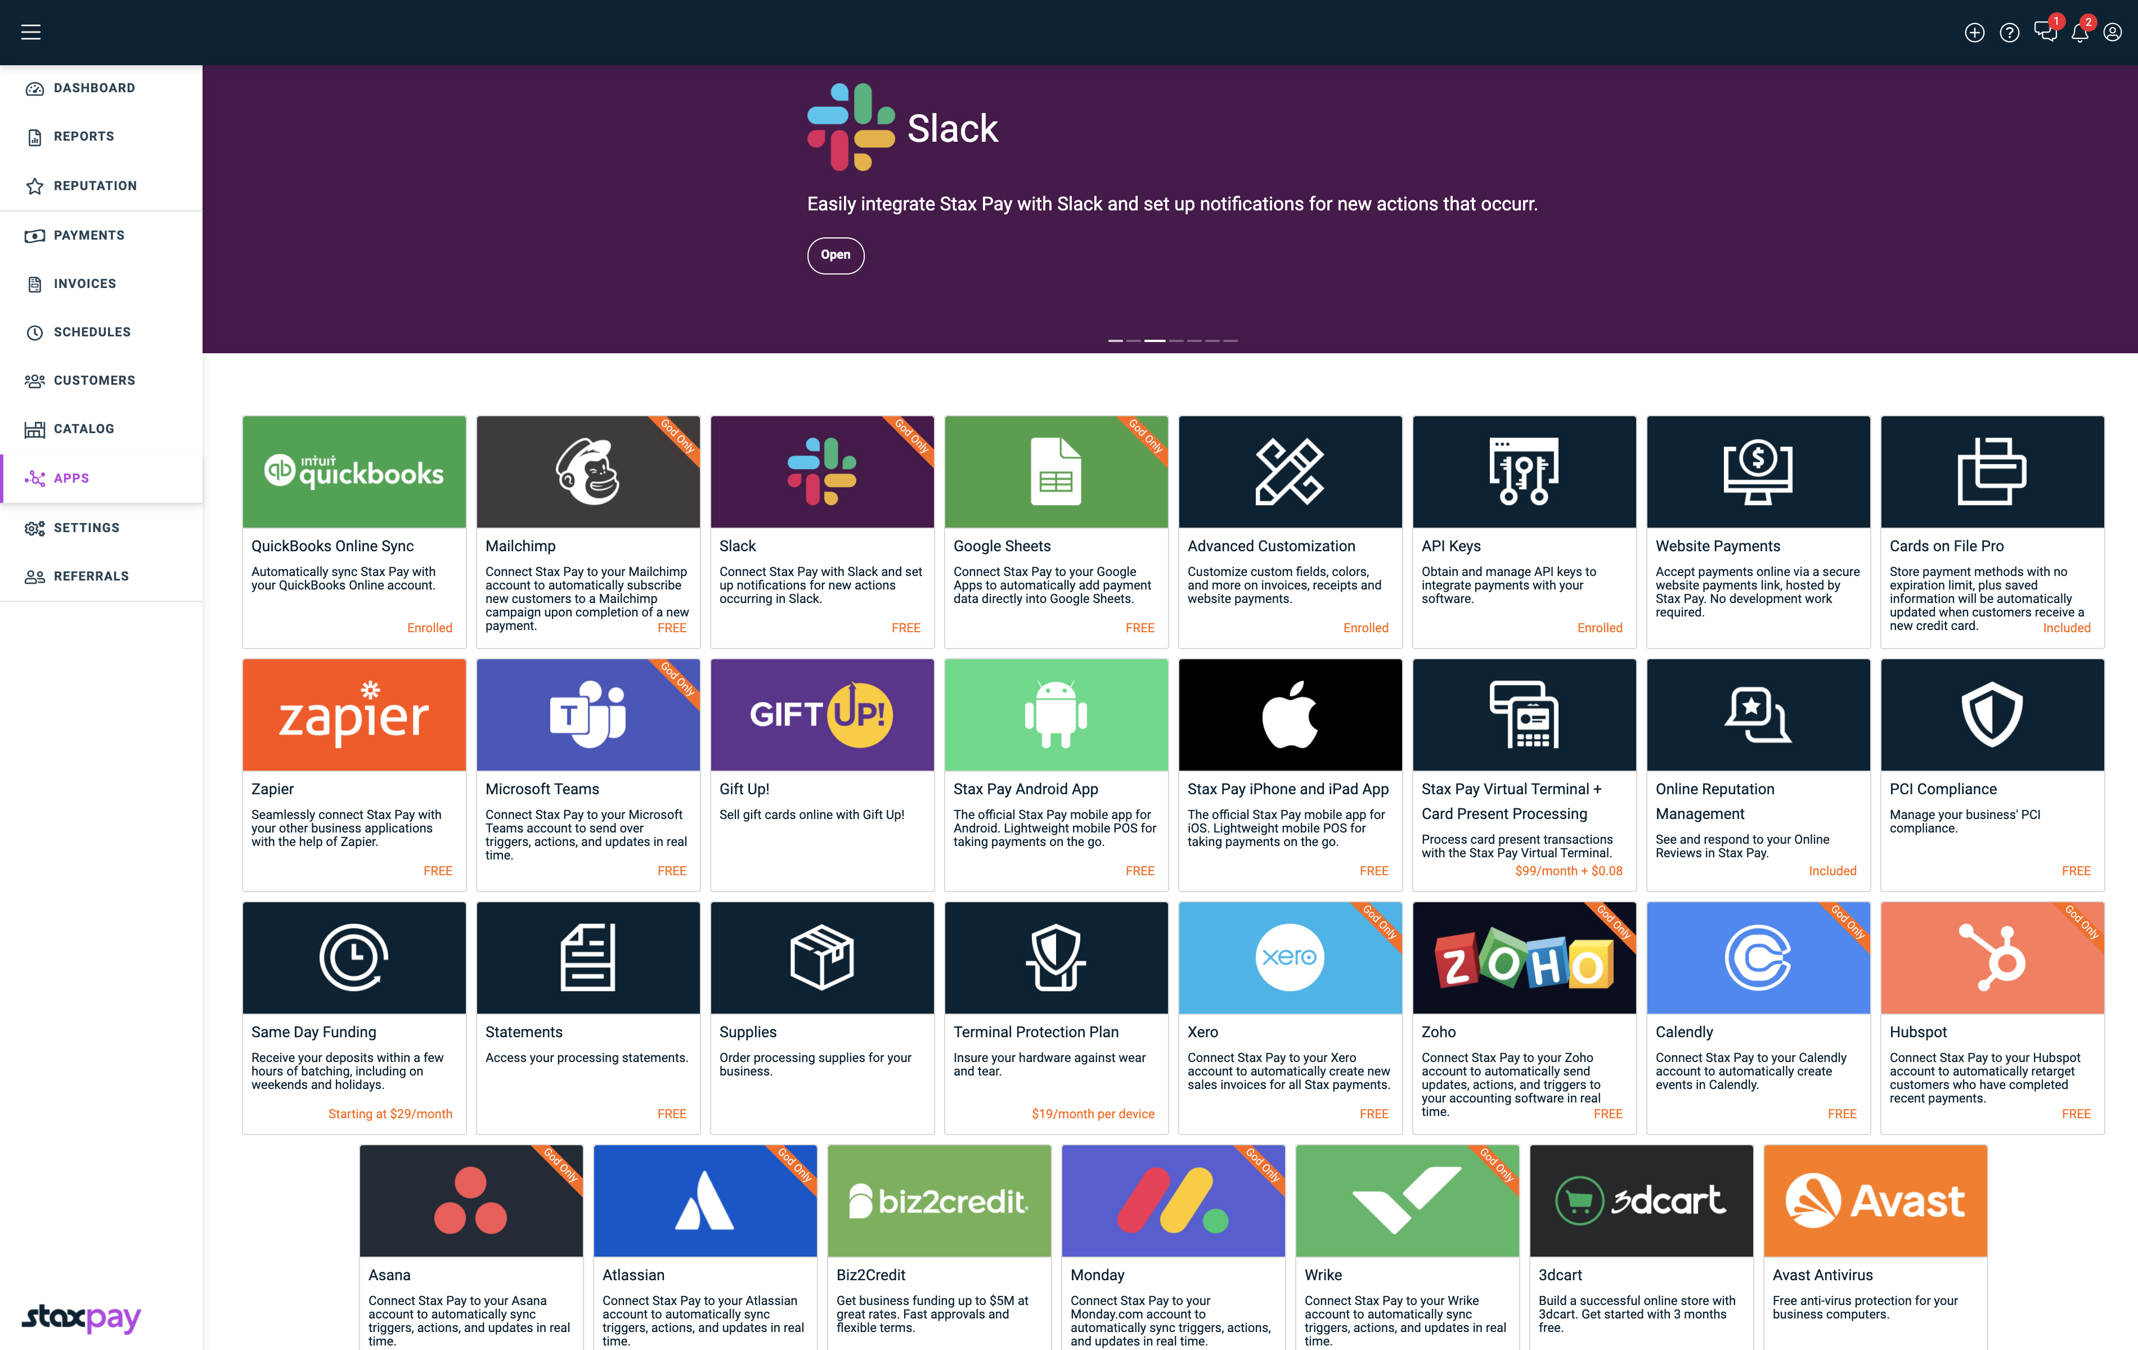Click the API Keys app title
Viewport: 2138px width, 1350px height.
point(1451,546)
